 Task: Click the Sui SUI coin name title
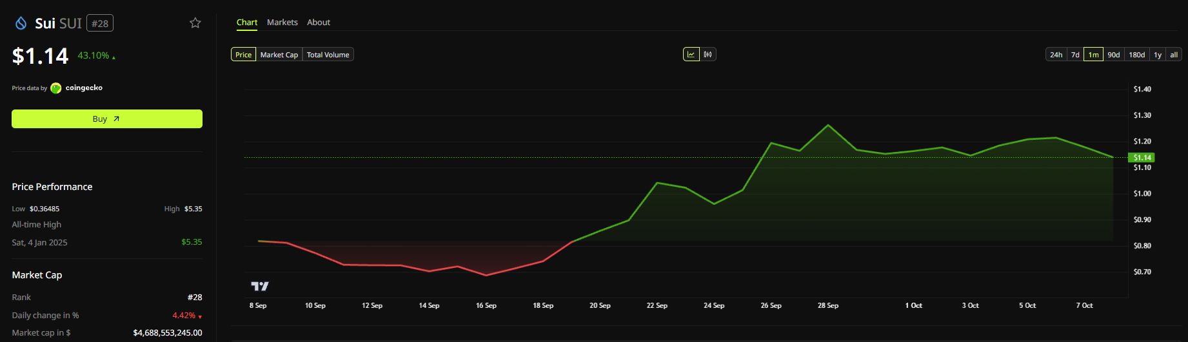(x=58, y=24)
